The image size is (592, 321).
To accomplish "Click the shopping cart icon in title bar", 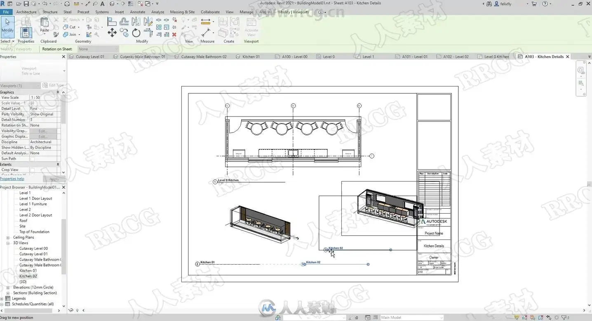I will 534,4.
